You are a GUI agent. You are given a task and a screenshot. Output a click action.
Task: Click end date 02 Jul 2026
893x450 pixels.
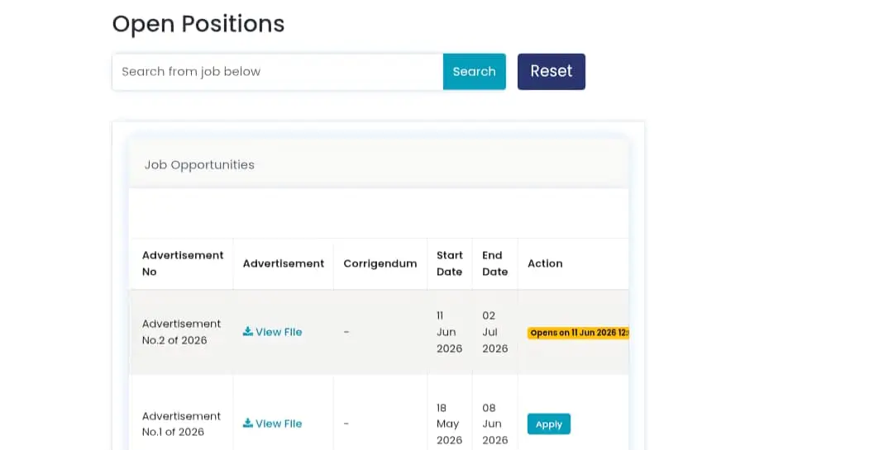pyautogui.click(x=494, y=332)
